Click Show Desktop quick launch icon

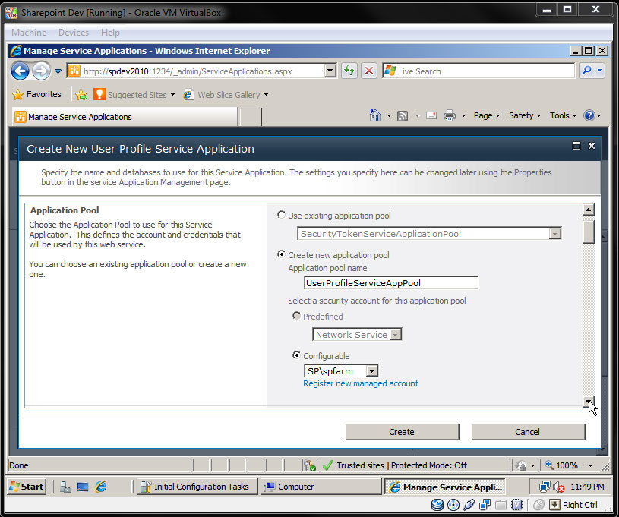point(83,487)
